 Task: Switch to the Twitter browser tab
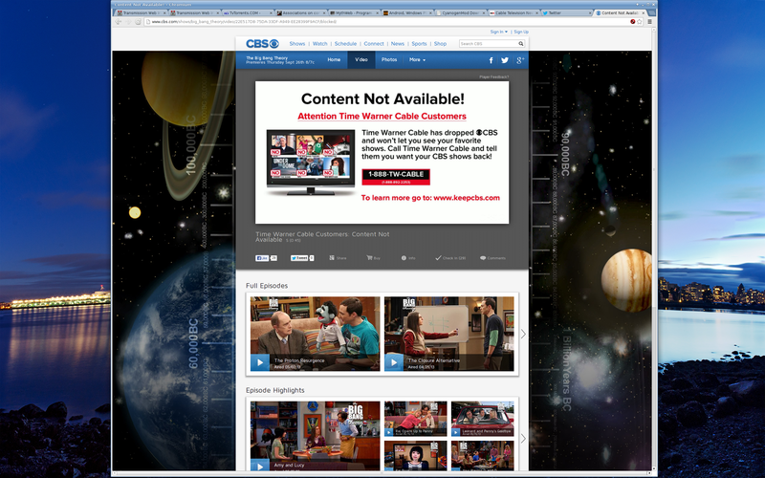tap(566, 13)
